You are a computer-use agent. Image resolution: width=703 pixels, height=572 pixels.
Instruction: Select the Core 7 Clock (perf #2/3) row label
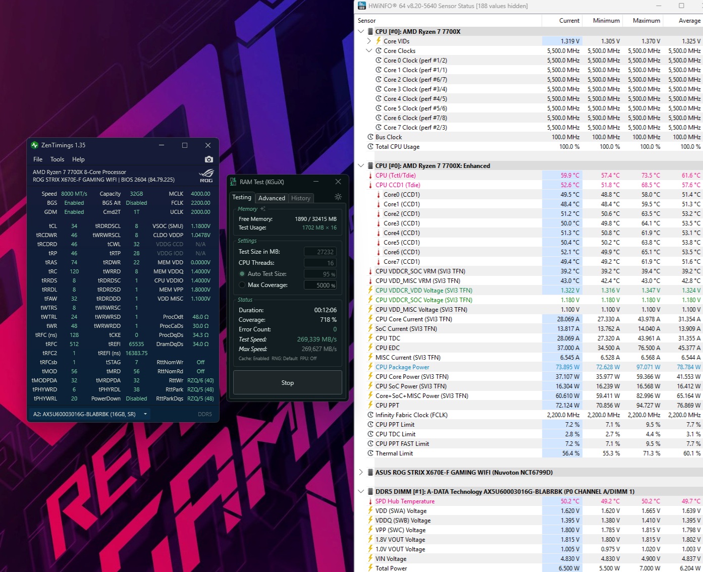pyautogui.click(x=415, y=128)
